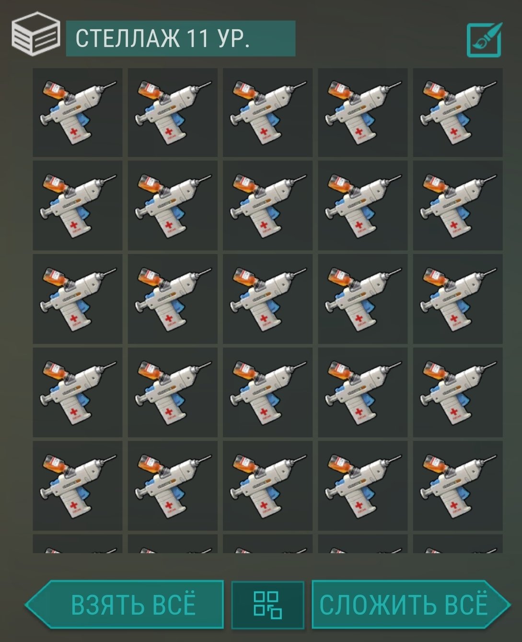
Task: Select injector in first row, first column
Action: coord(78,112)
